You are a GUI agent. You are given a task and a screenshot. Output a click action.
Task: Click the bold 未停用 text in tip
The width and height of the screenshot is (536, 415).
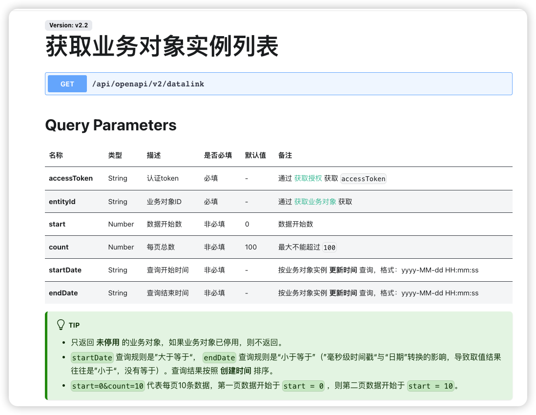pos(108,343)
